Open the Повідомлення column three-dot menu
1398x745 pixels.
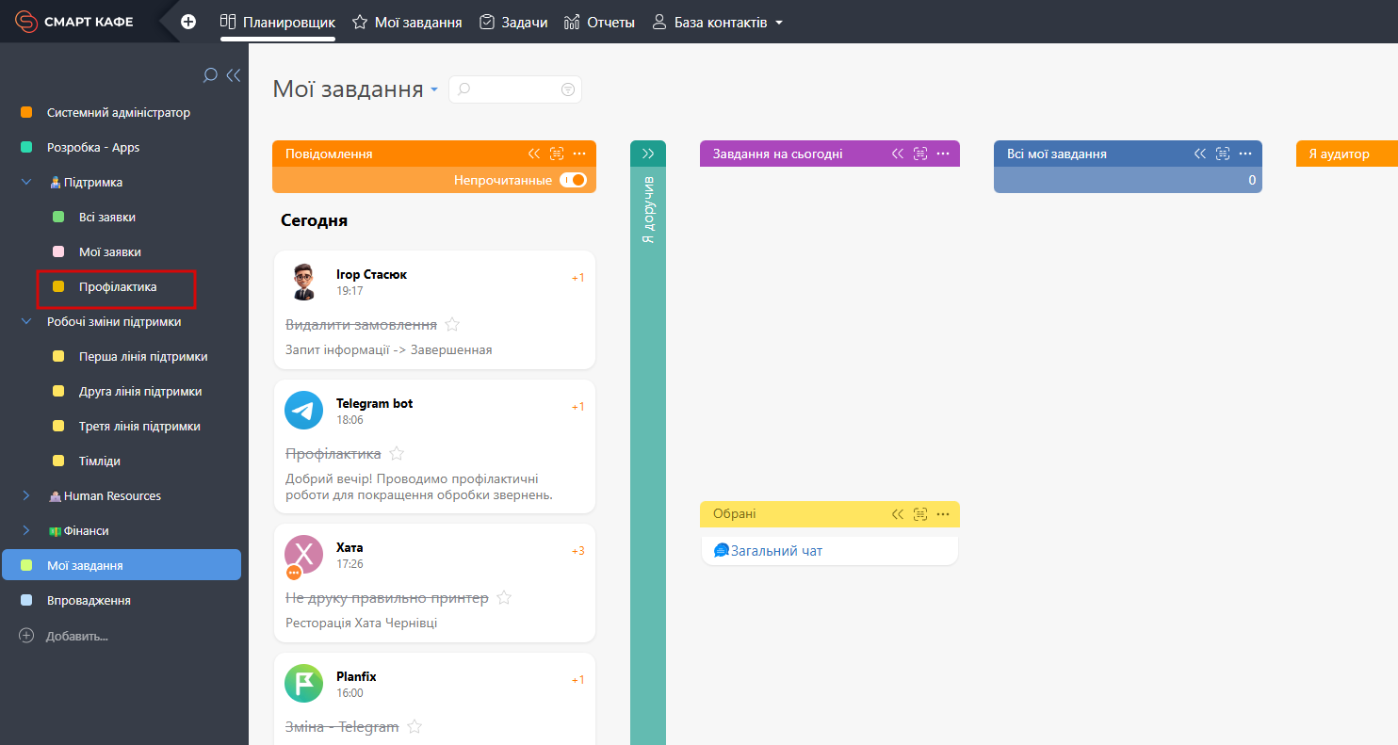point(579,154)
